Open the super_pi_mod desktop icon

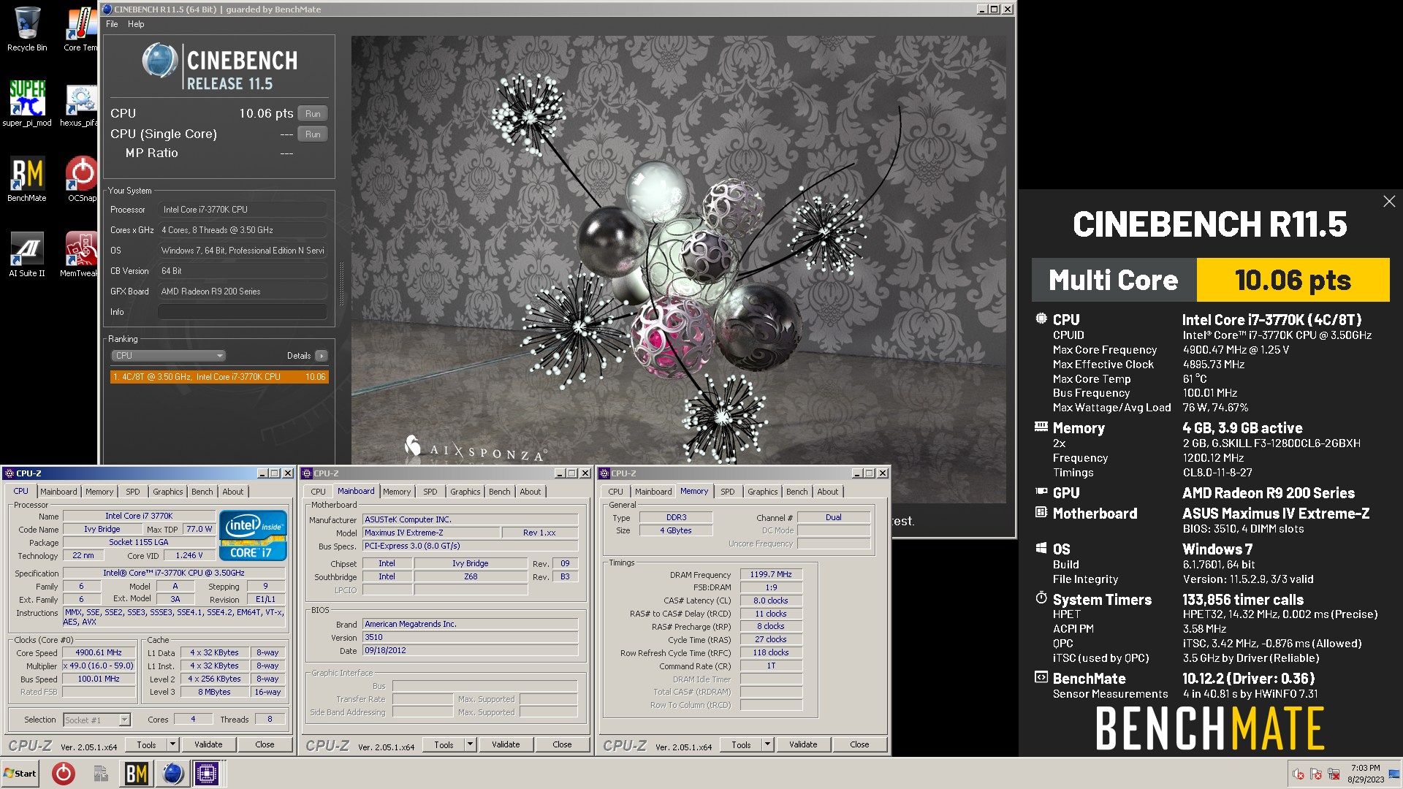27,104
